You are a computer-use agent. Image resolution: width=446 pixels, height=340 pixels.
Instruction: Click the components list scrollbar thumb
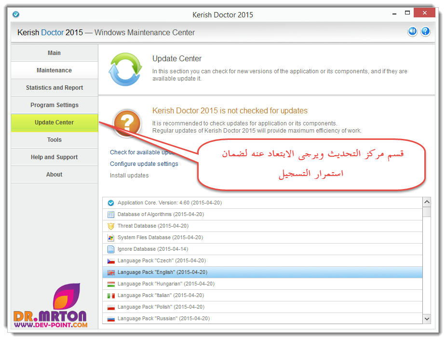coord(427,212)
